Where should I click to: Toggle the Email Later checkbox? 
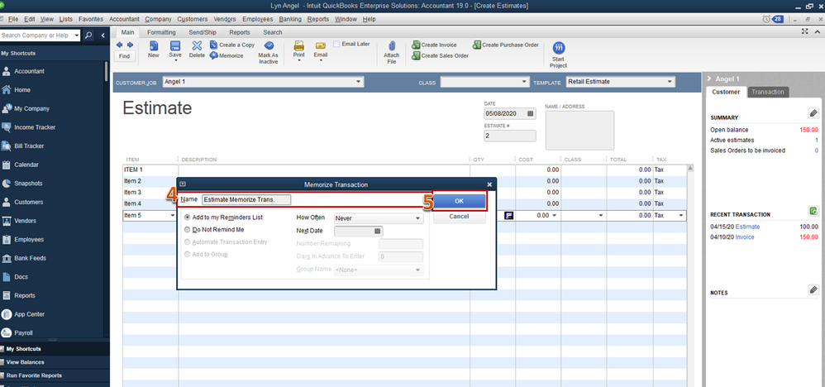pyautogui.click(x=336, y=44)
